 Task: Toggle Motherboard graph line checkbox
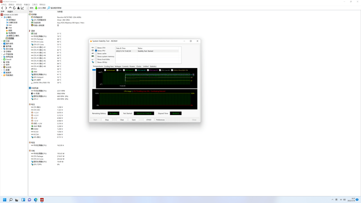(x=105, y=70)
